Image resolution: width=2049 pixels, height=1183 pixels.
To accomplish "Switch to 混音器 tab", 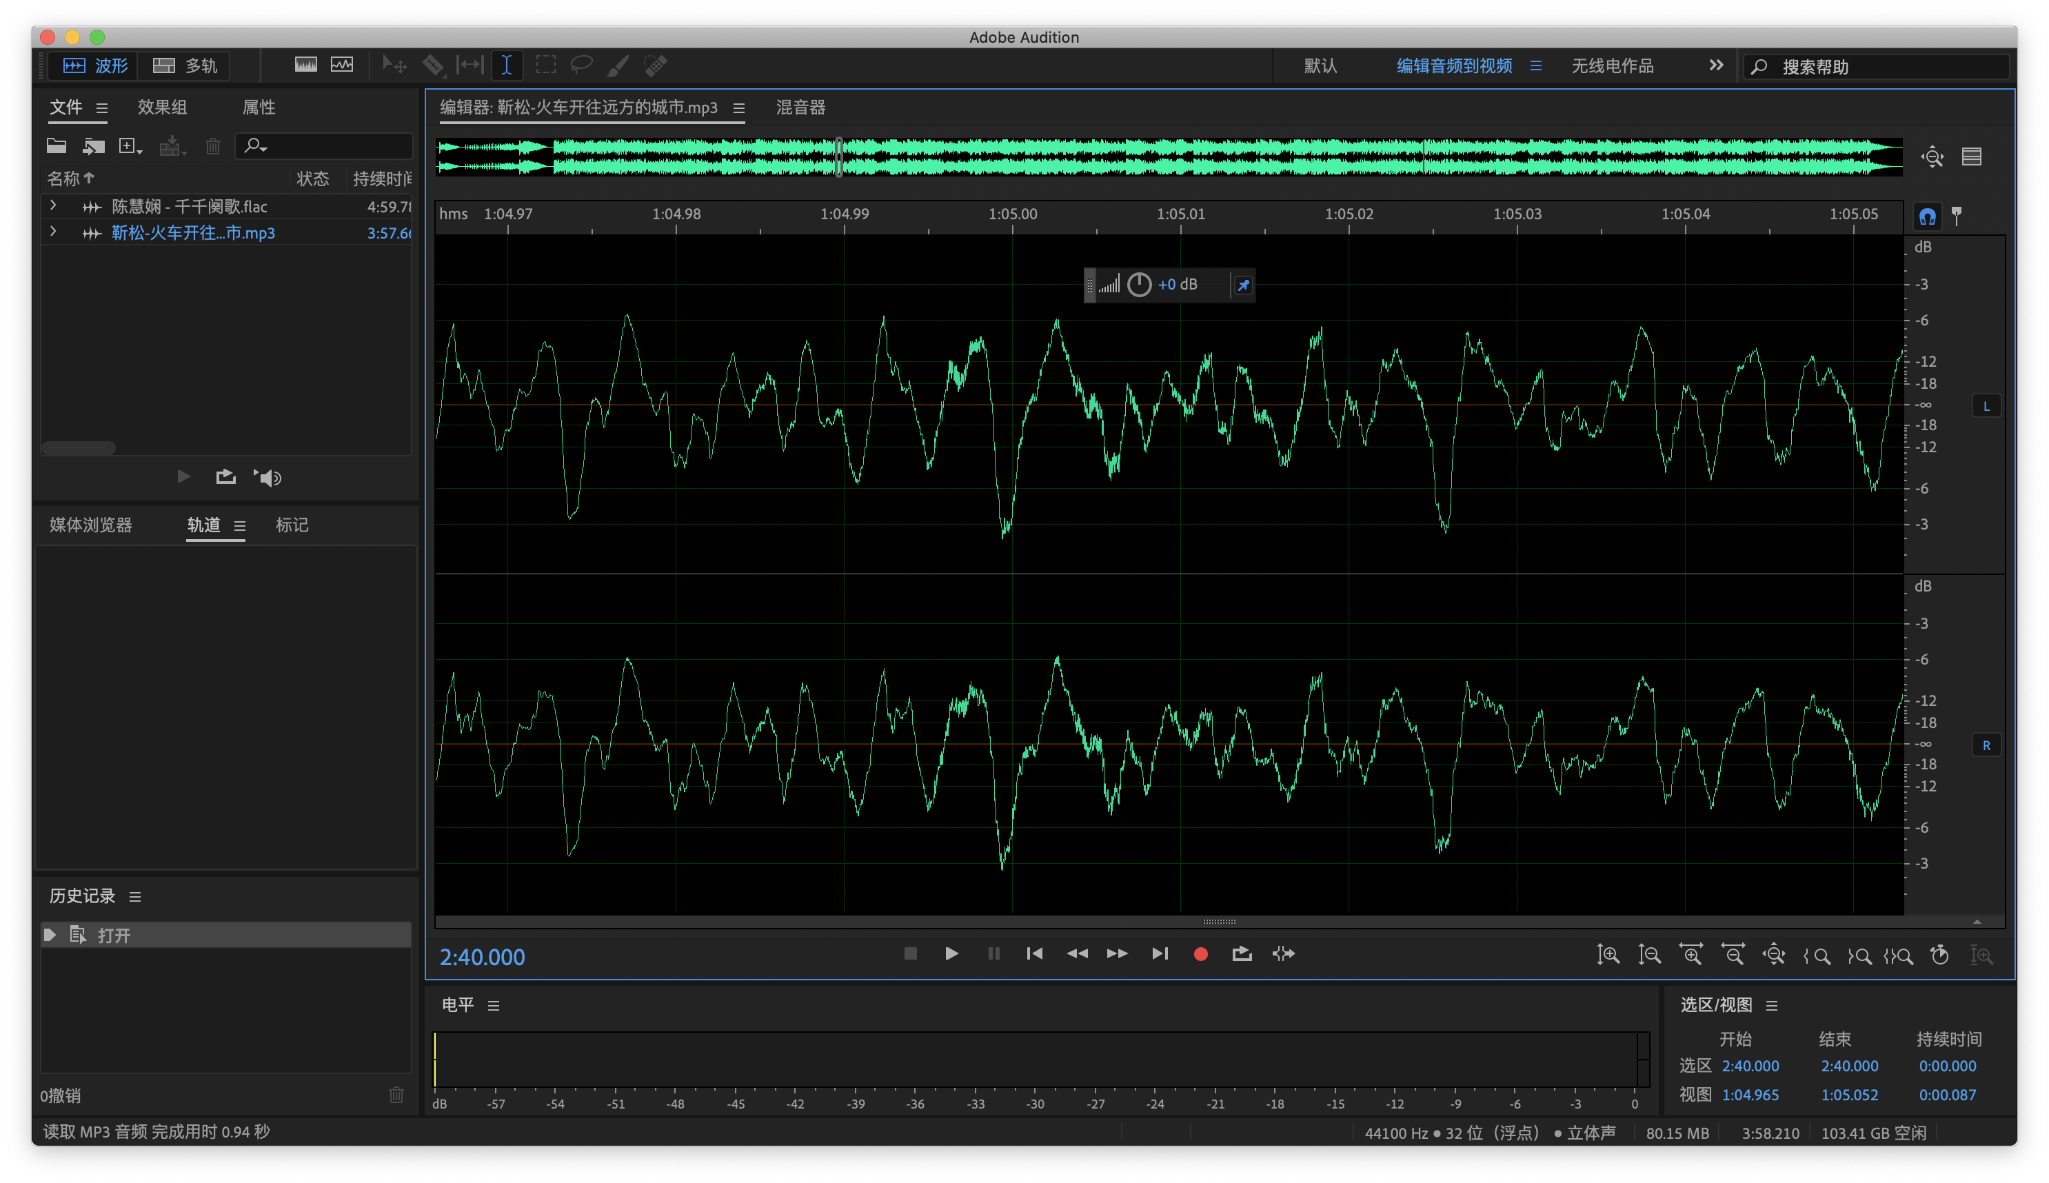I will [800, 108].
